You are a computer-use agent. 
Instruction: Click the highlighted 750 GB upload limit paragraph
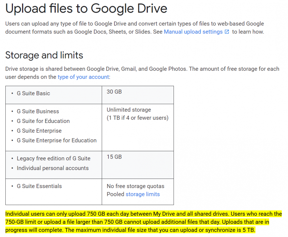coord(144,222)
